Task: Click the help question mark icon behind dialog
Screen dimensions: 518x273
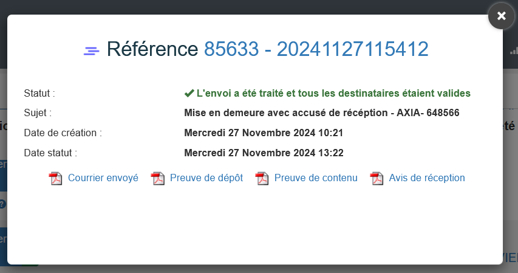Action: pyautogui.click(x=2, y=204)
